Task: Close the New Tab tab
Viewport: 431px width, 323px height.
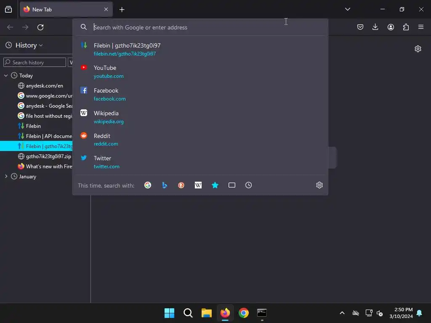Action: (x=106, y=9)
